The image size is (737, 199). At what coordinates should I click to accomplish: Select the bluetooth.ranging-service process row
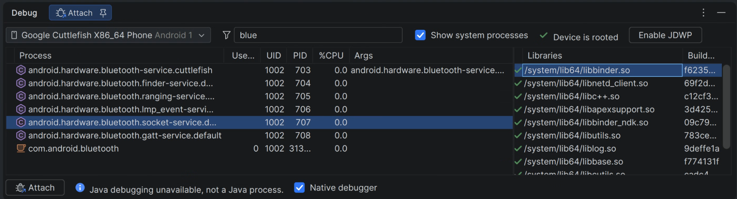(259, 96)
